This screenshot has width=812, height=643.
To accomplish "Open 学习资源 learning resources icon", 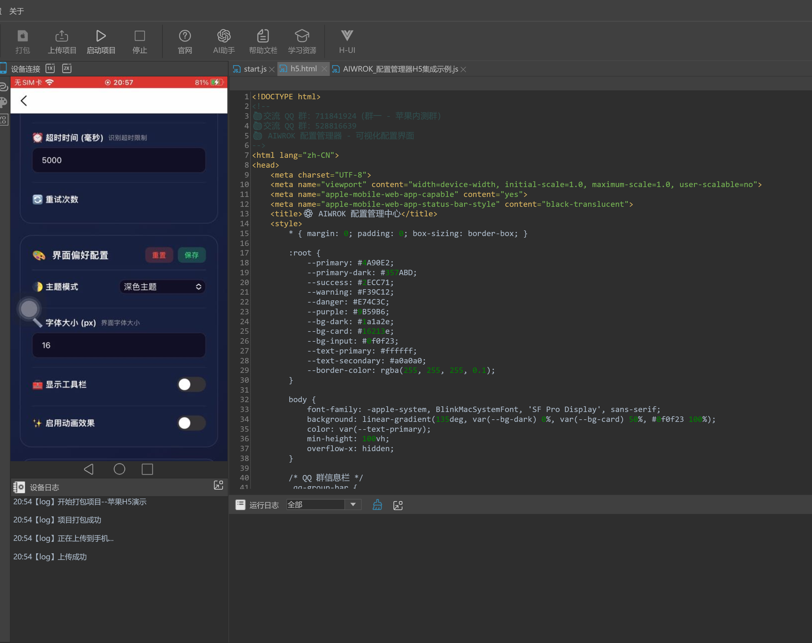I will 302,36.
